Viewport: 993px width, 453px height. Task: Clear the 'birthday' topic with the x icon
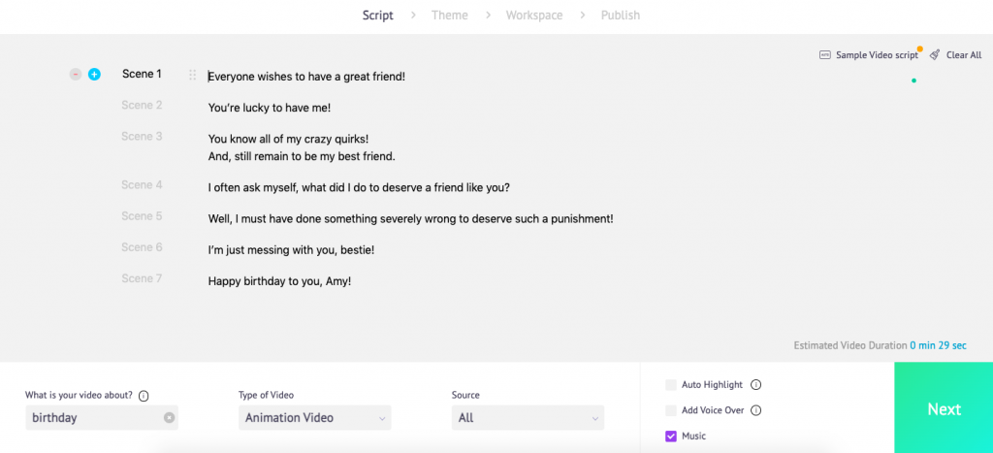click(169, 417)
